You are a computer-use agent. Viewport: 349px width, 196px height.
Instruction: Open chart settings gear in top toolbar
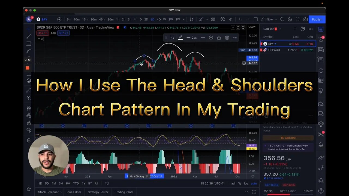click(290, 19)
